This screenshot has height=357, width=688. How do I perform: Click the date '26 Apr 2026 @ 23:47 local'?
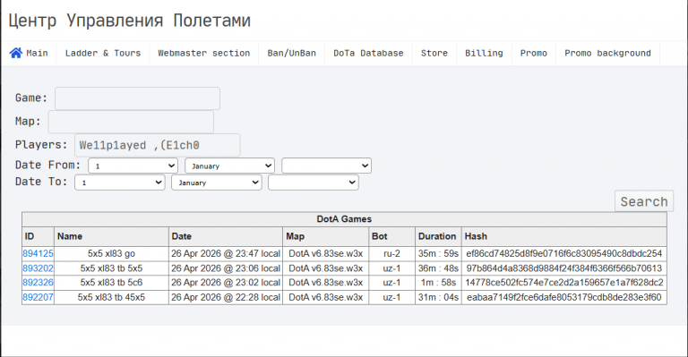click(x=226, y=253)
